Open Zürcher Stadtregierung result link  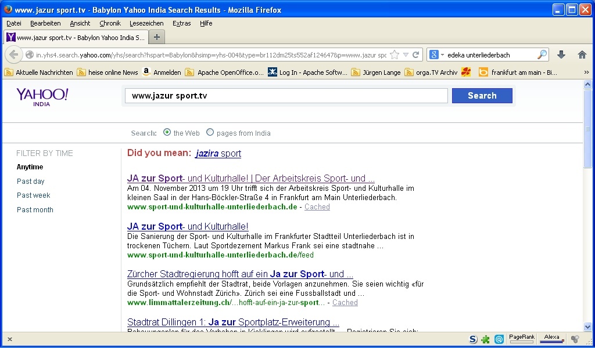(240, 274)
